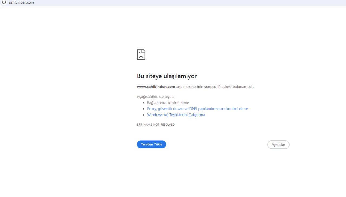Image resolution: width=346 pixels, height=197 pixels.
Task: Click the Aşağıdakileri deneyin text
Action: click(155, 96)
